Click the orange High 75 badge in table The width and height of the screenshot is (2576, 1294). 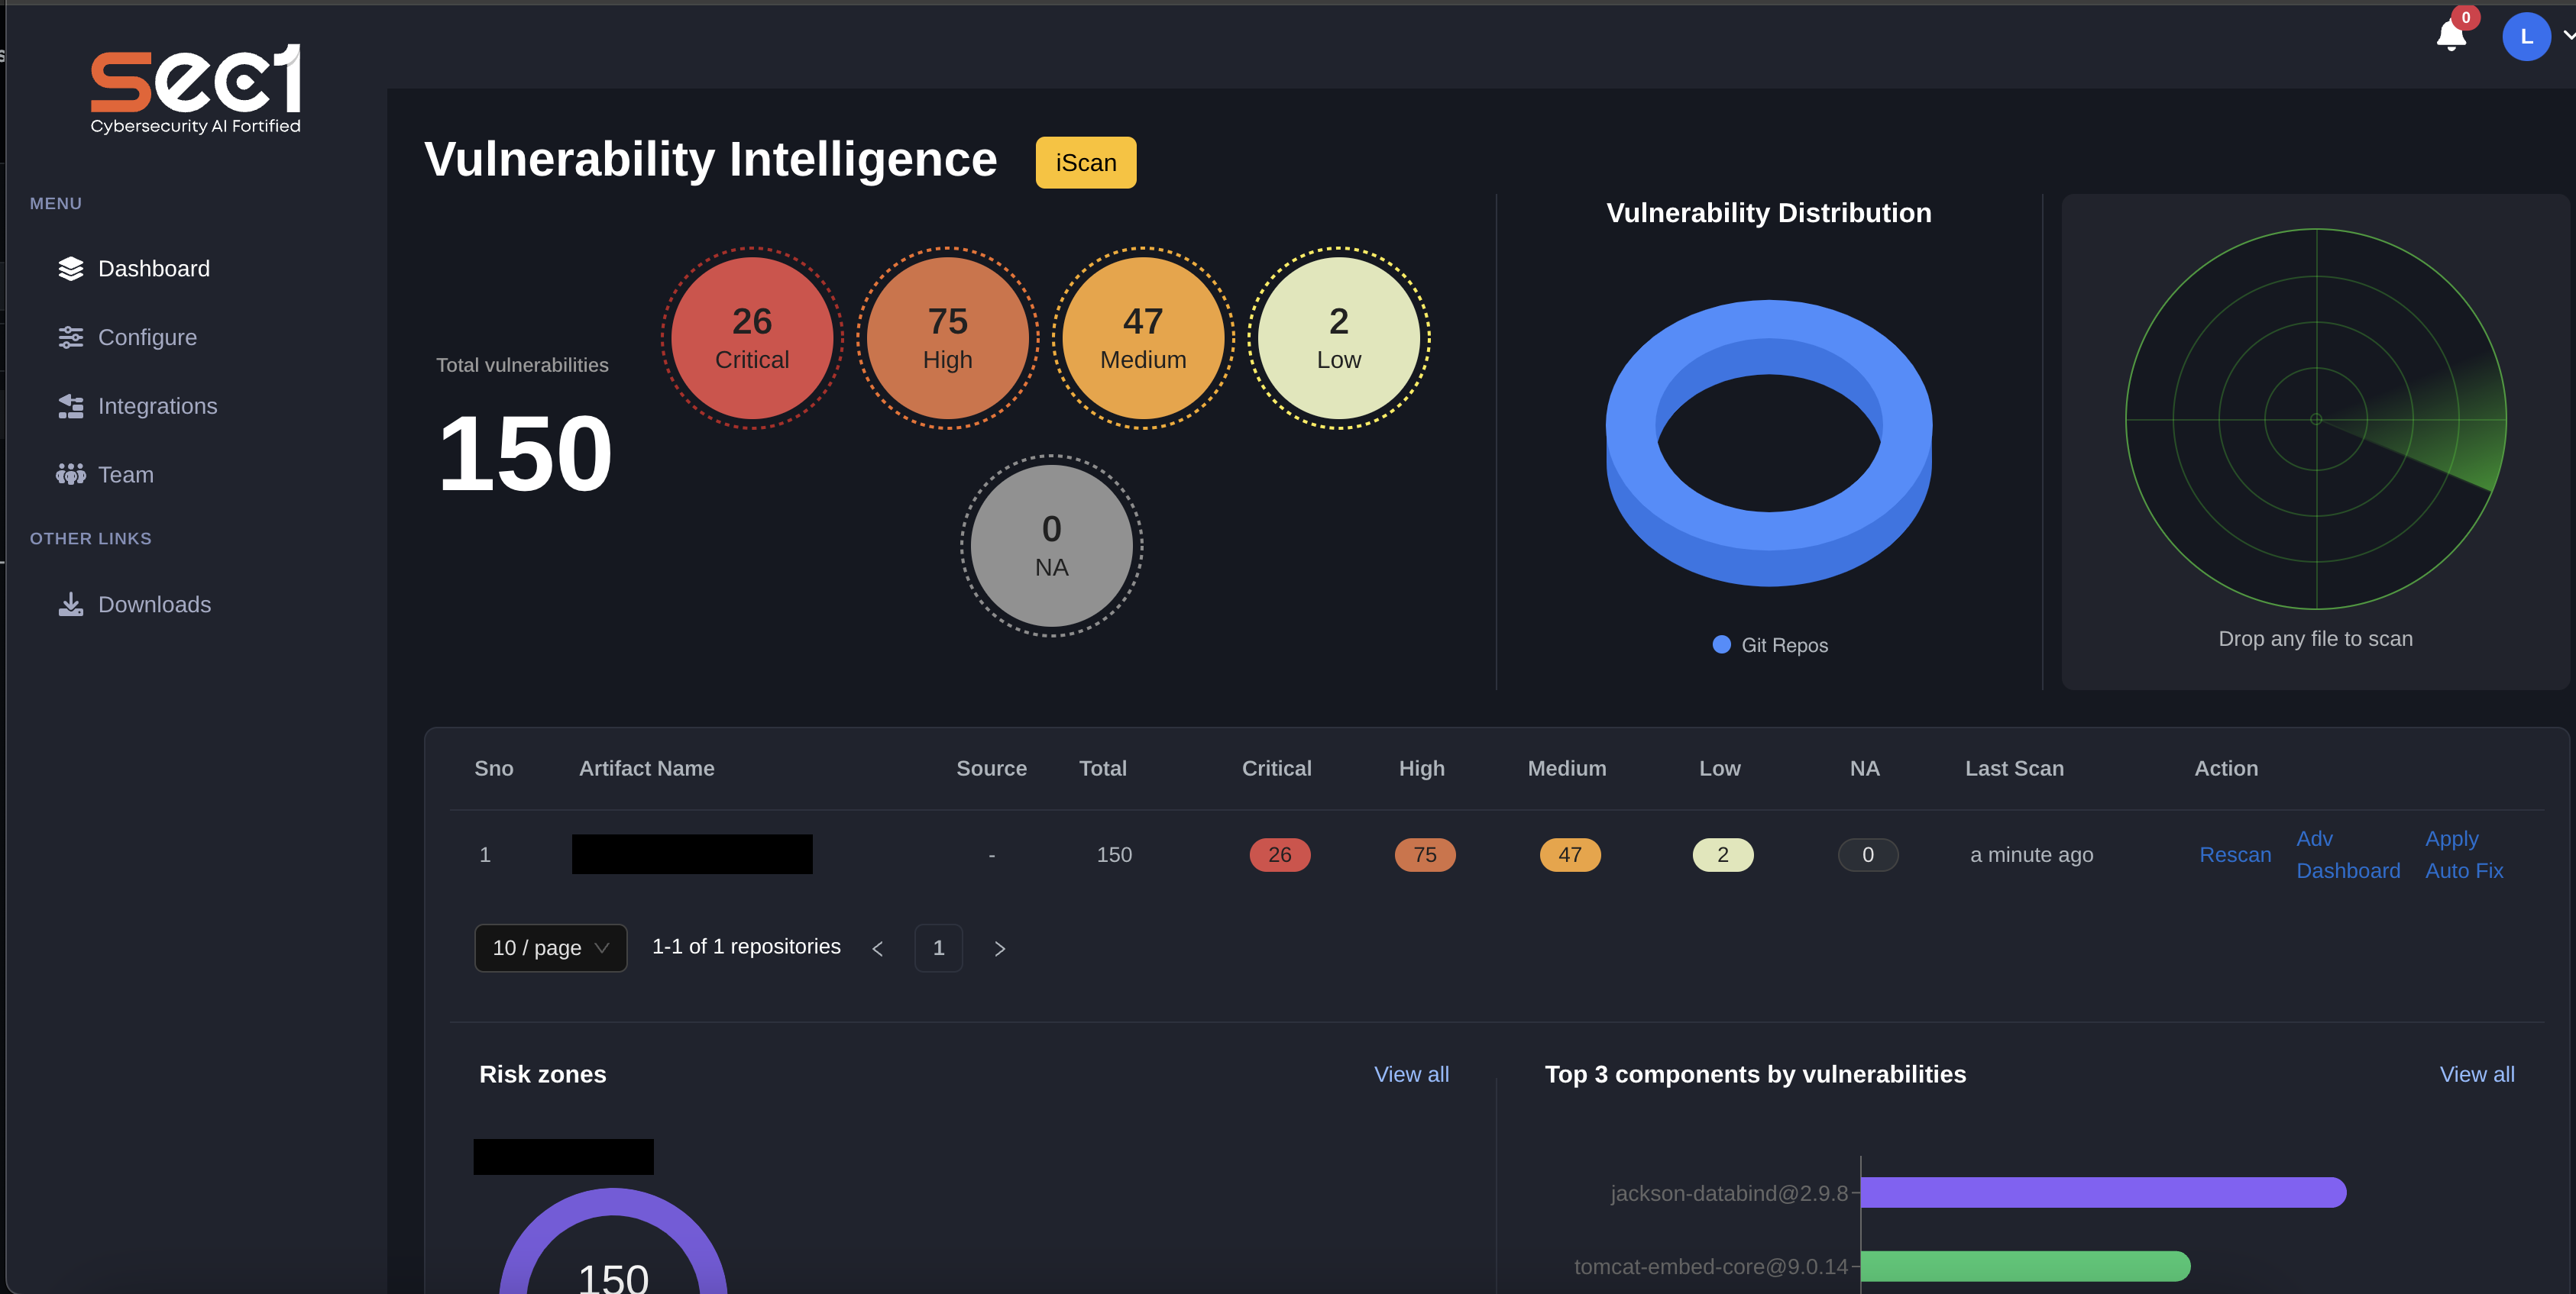click(1425, 855)
